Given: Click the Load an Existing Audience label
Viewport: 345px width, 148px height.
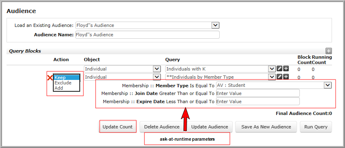Looking at the screenshot, I should coord(44,25).
